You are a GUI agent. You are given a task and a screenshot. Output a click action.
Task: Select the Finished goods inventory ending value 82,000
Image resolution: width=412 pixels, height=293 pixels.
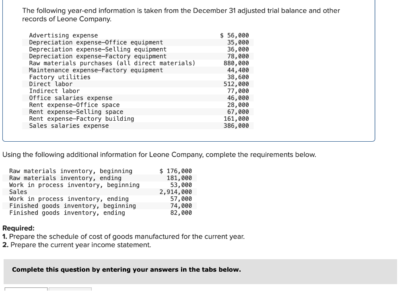coord(181,213)
